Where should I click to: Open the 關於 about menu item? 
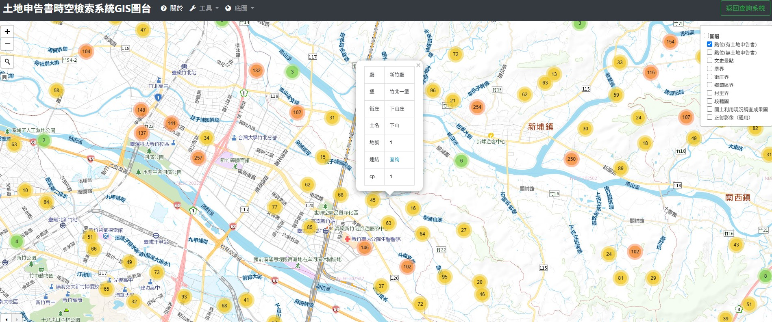172,8
